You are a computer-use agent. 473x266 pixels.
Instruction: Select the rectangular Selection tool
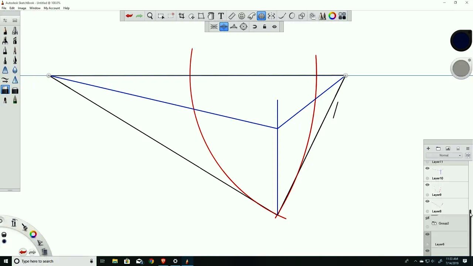point(161,16)
